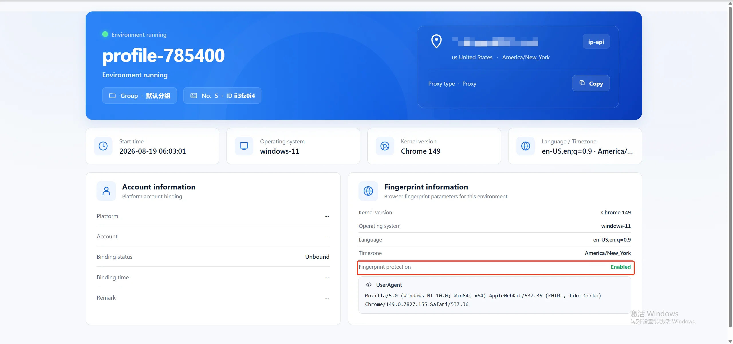Click the vertical page scrollbar thumb
The image size is (733, 344).
[x=730, y=167]
